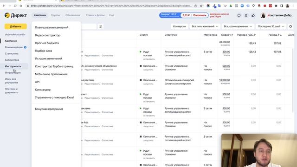Click the user avatar of Константин
This screenshot has height=167, width=297.
tap(263, 15)
